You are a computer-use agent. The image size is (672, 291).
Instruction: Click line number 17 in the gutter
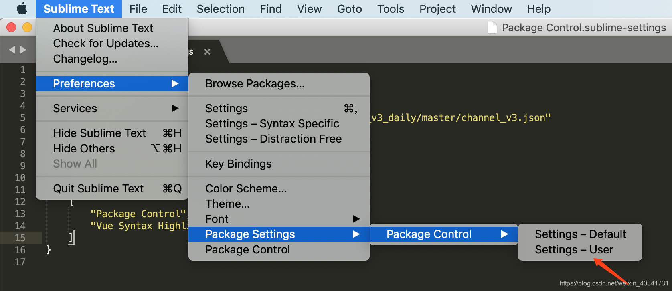pyautogui.click(x=20, y=262)
